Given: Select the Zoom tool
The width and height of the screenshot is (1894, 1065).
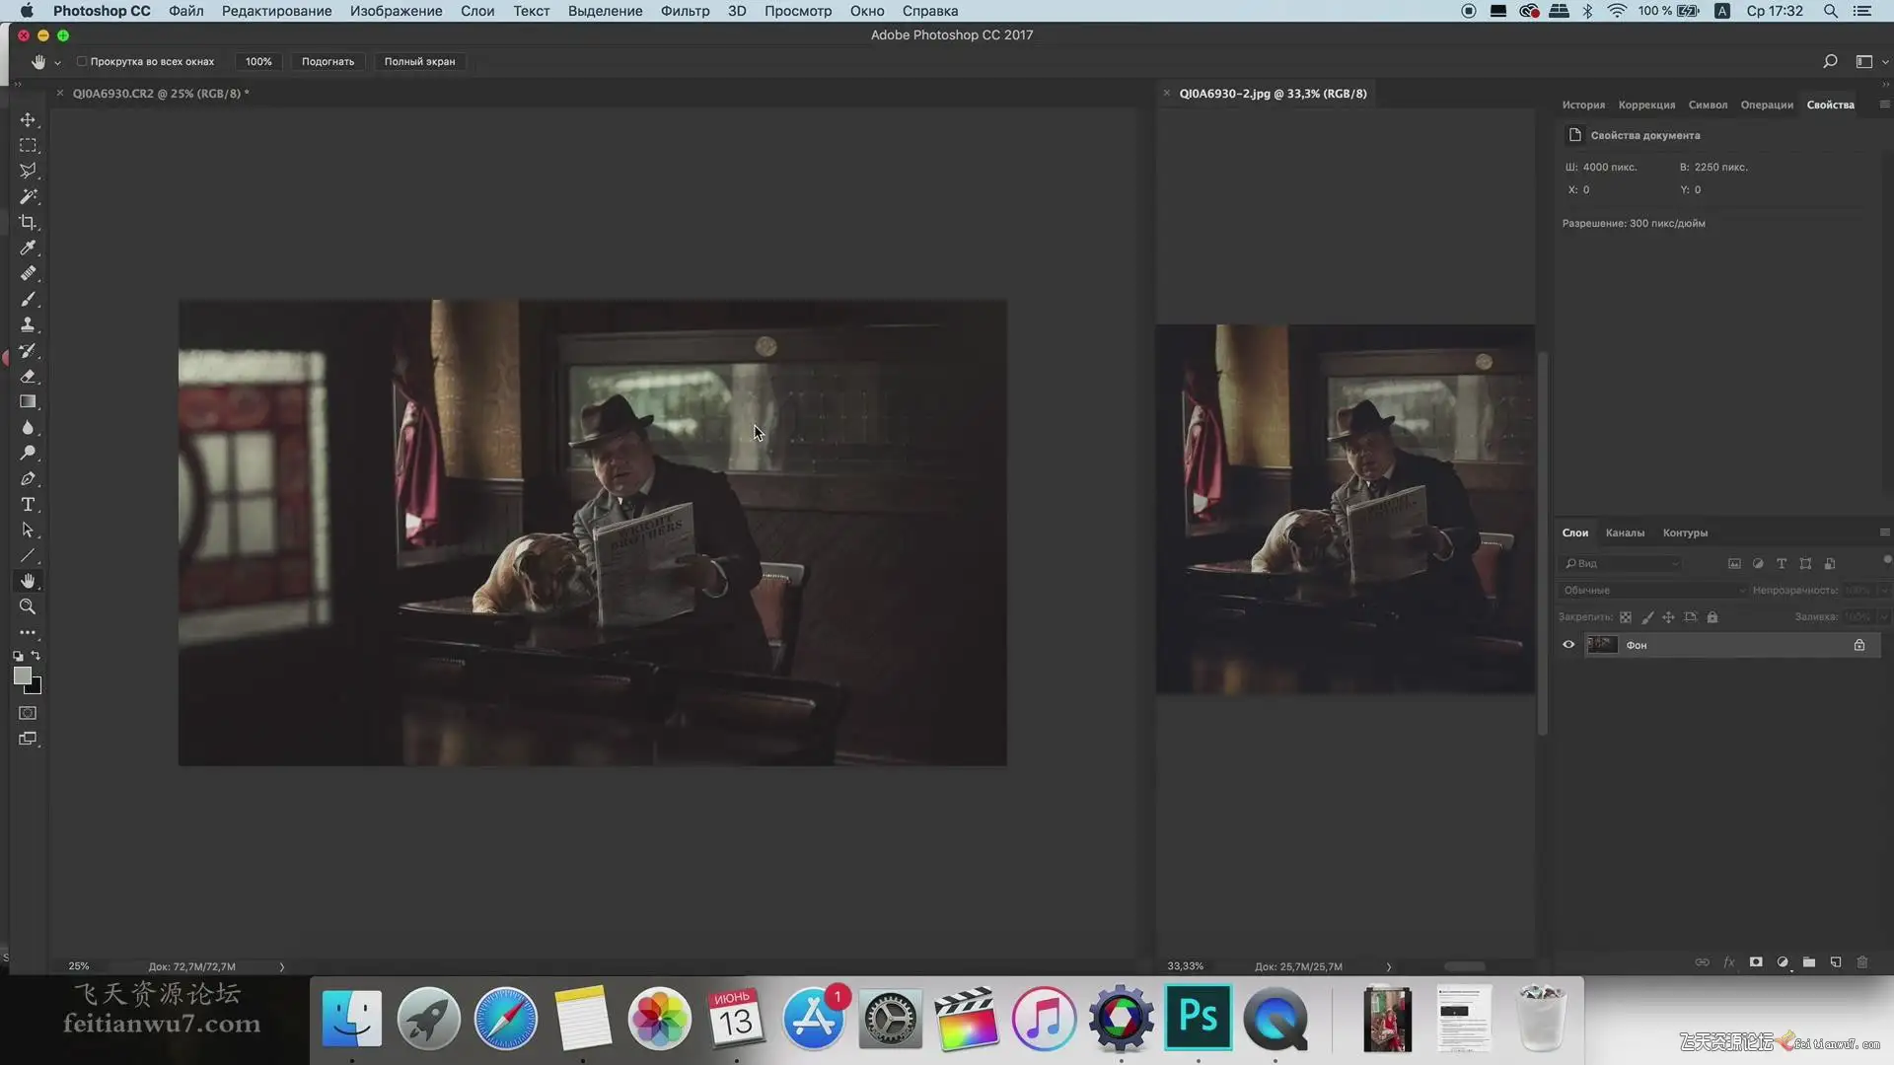Looking at the screenshot, I should tap(28, 607).
